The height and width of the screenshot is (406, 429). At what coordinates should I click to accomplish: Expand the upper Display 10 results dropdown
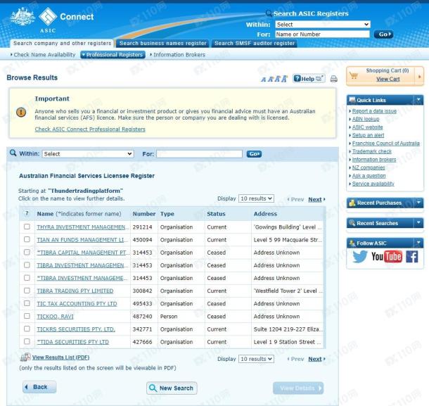[256, 199]
